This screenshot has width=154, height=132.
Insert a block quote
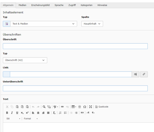coord(82,113)
